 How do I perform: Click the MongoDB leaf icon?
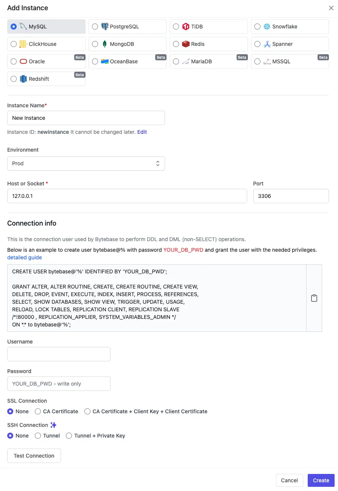(104, 44)
